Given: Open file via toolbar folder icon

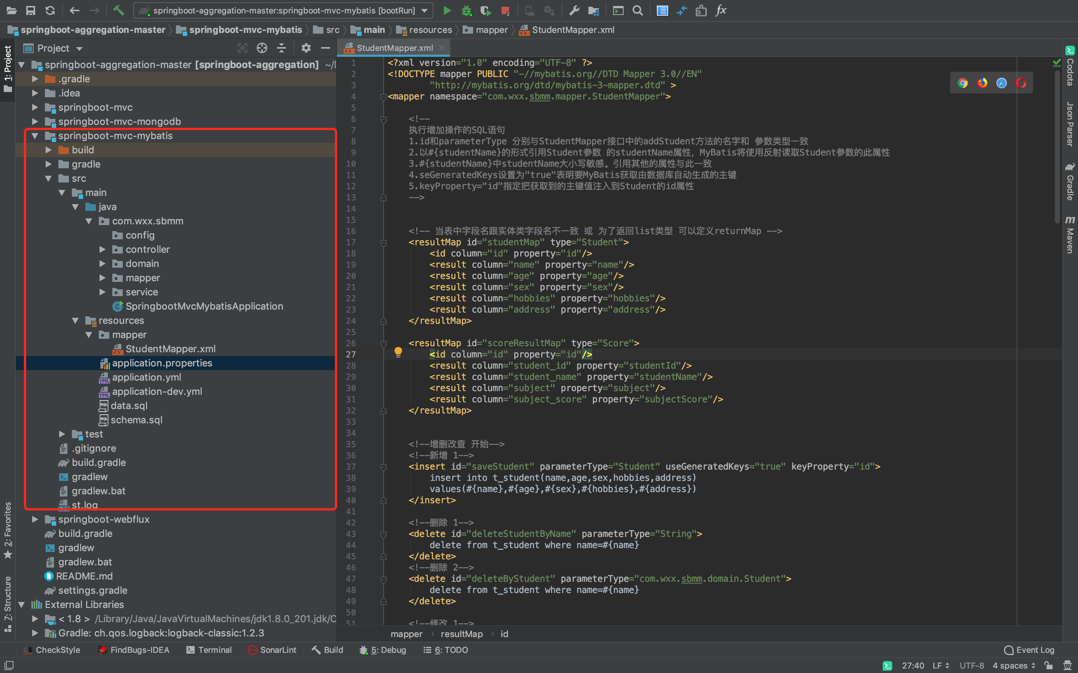Looking at the screenshot, I should tap(11, 10).
